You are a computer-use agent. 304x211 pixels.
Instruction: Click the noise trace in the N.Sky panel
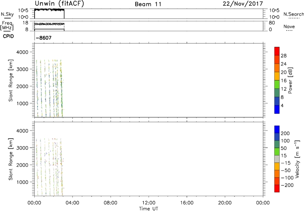[x=49, y=10]
